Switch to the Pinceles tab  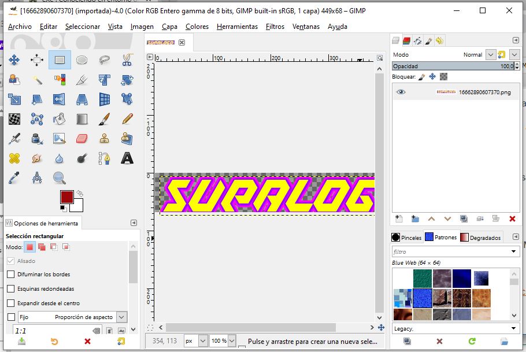click(x=406, y=237)
